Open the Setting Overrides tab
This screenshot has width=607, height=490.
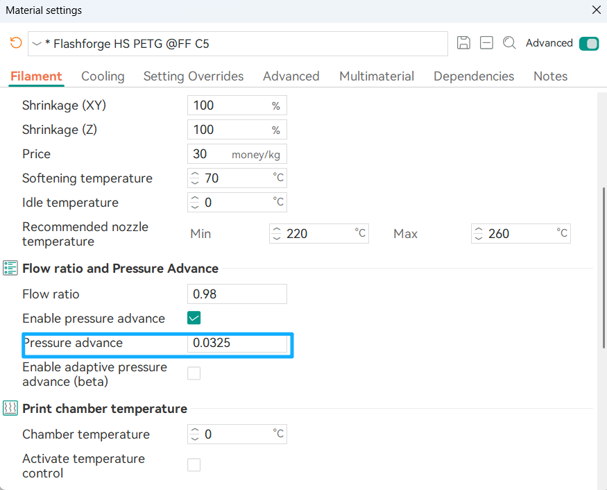point(194,76)
